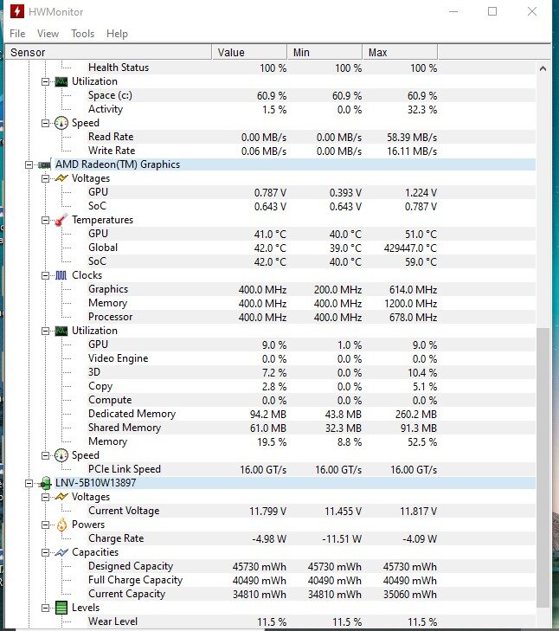The image size is (559, 631).
Task: Click the scrollbar up arrow
Action: coord(543,68)
